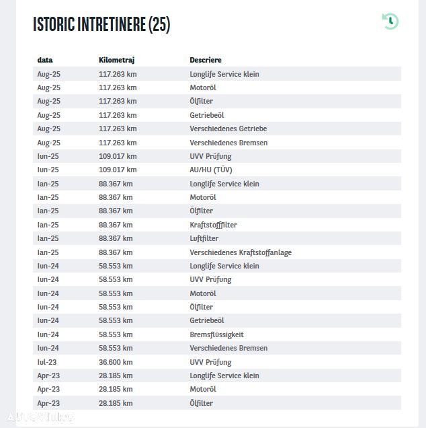Select Ian-25 date in Kraftstofffilter row

pos(48,225)
